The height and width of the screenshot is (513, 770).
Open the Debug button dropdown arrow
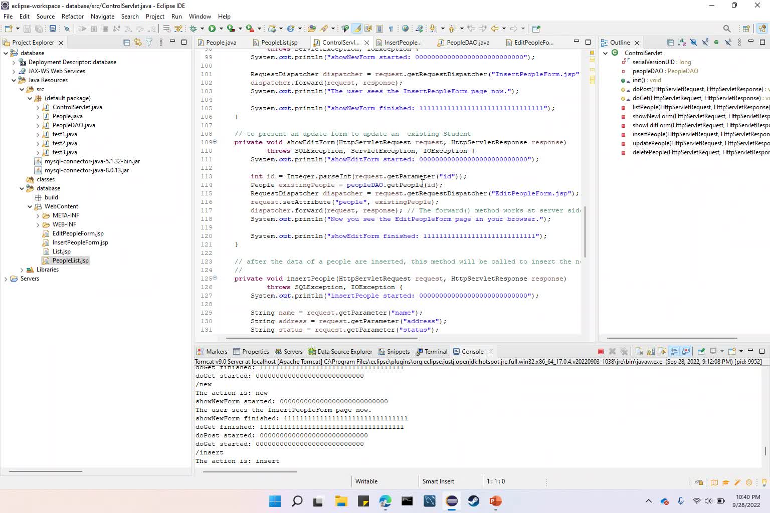(x=202, y=29)
